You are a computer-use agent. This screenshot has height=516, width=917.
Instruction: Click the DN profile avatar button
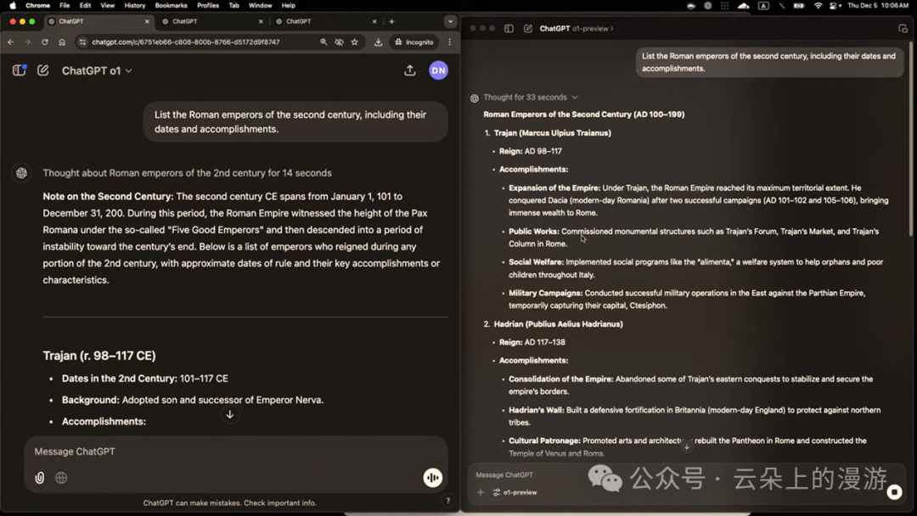[438, 70]
